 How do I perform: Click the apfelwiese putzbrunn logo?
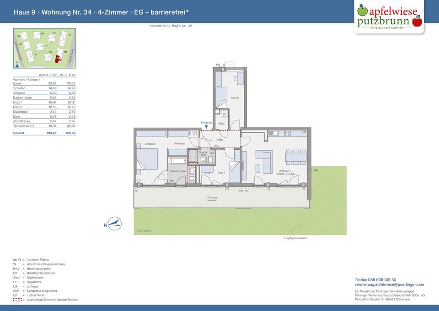point(389,17)
